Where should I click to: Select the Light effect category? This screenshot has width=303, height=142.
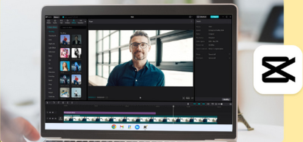pos(52,48)
